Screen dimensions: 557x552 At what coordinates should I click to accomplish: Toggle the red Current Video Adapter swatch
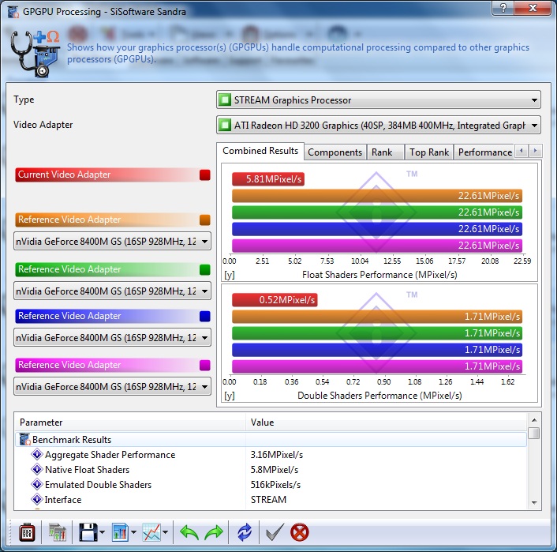205,175
